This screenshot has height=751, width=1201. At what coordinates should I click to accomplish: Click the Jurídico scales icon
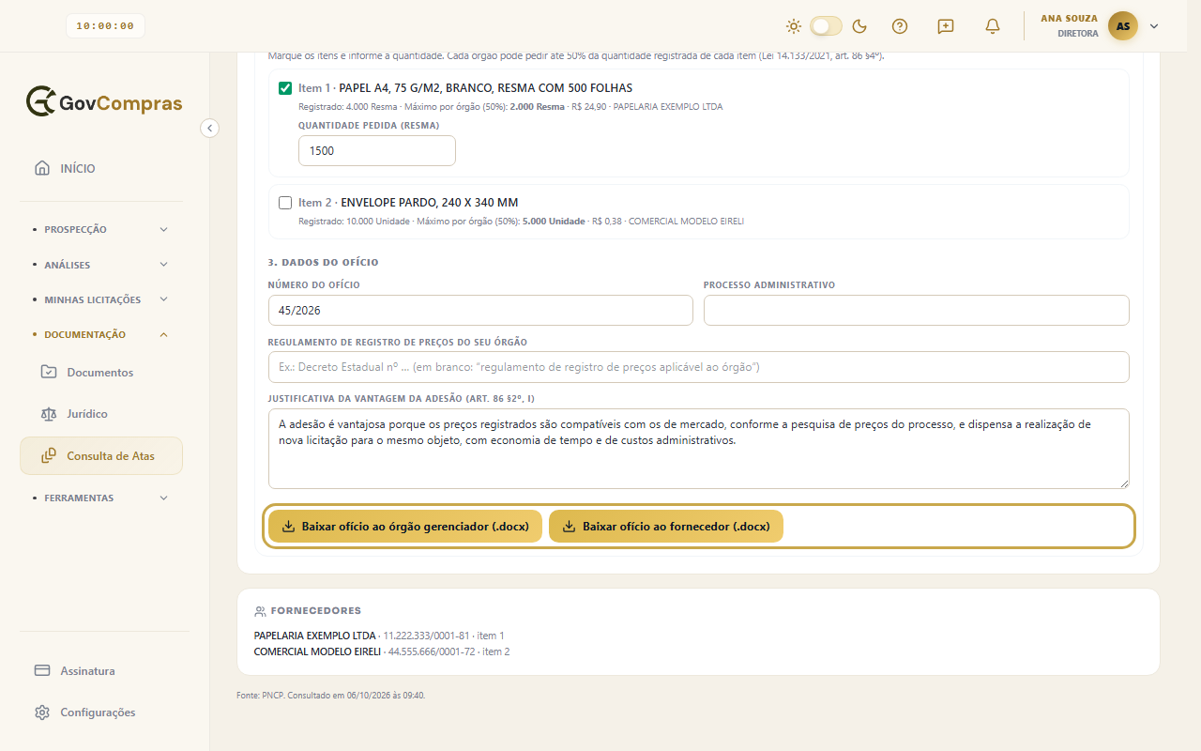49,413
